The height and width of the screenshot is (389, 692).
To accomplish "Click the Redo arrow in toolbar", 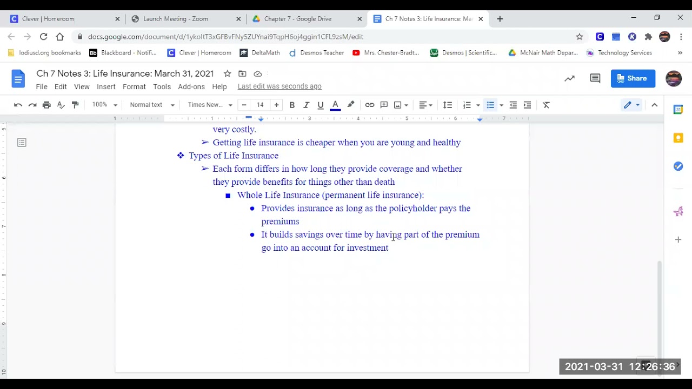I will 32,105.
